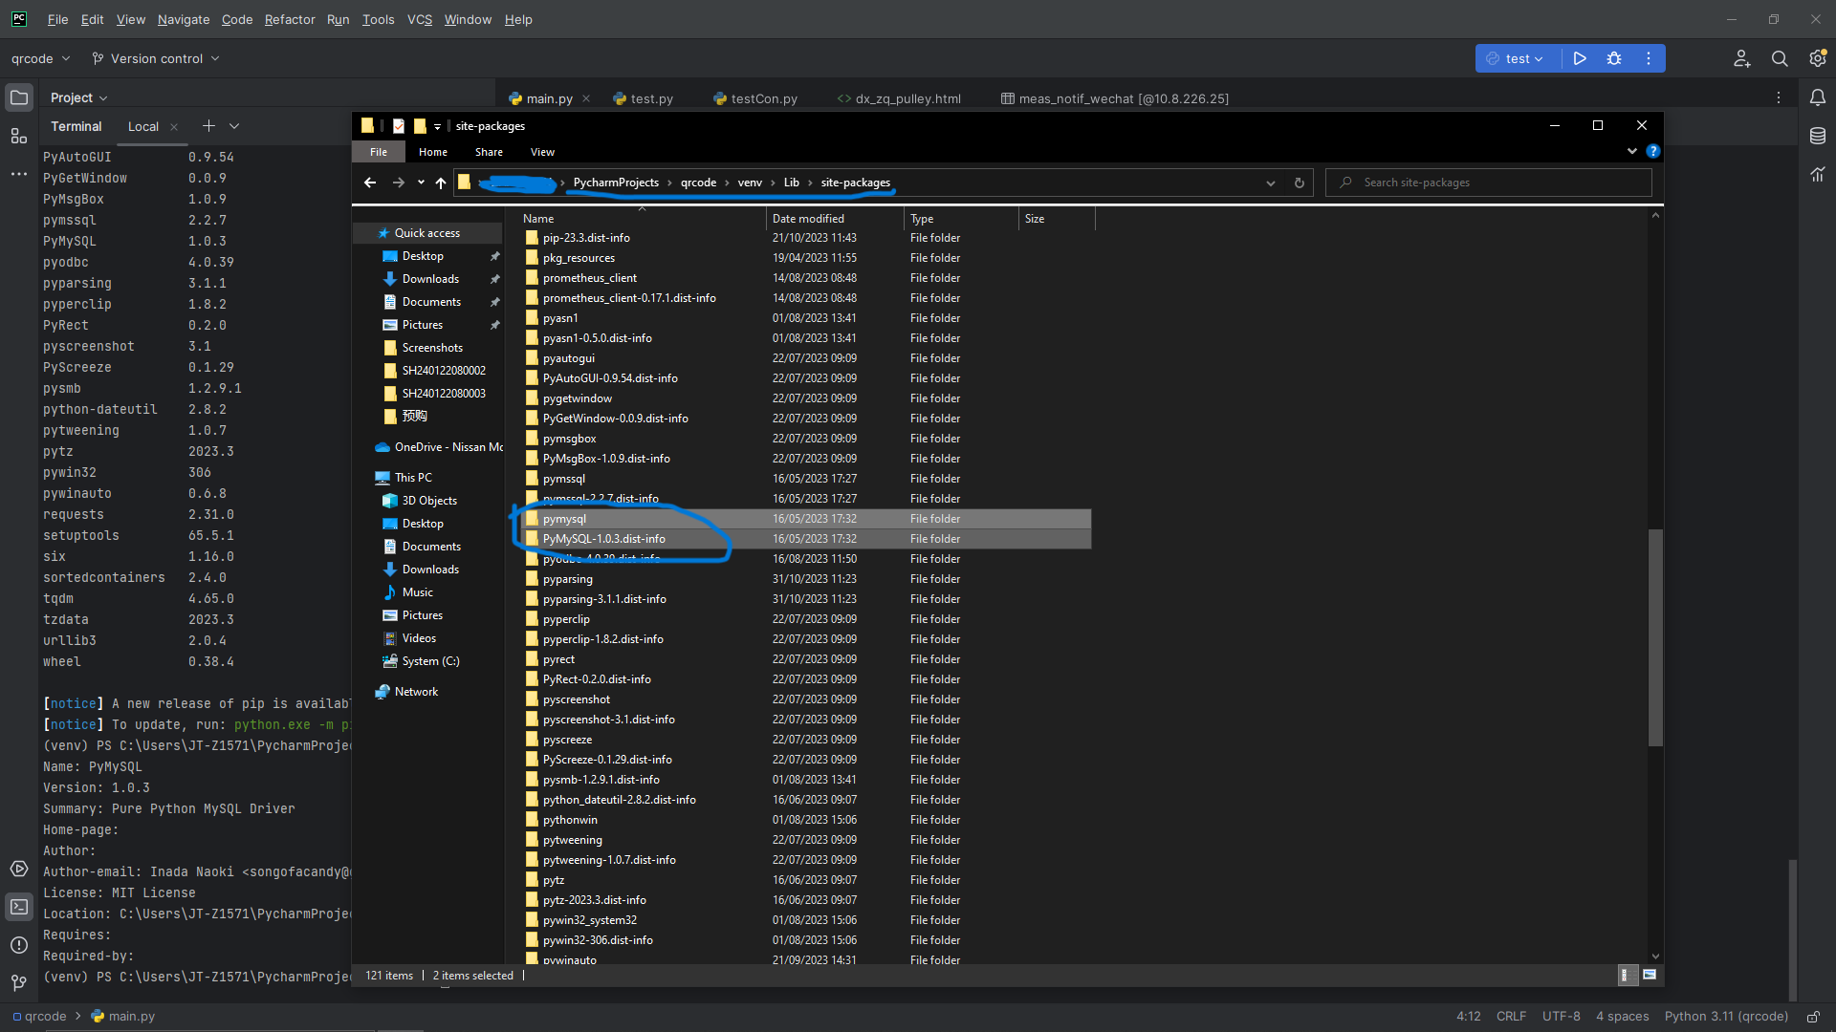
Task: Open Quick Access Toolbar customize arrow
Action: click(x=437, y=126)
